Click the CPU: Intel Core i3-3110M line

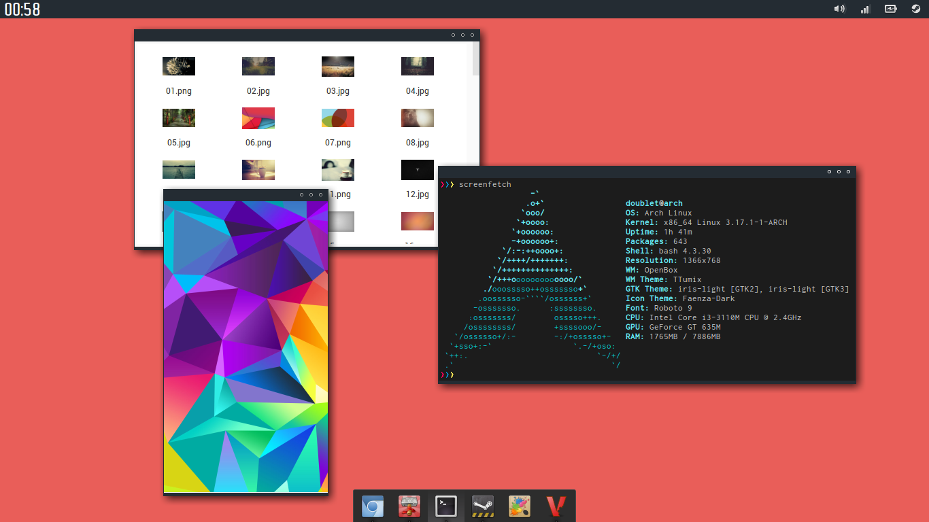(x=713, y=317)
